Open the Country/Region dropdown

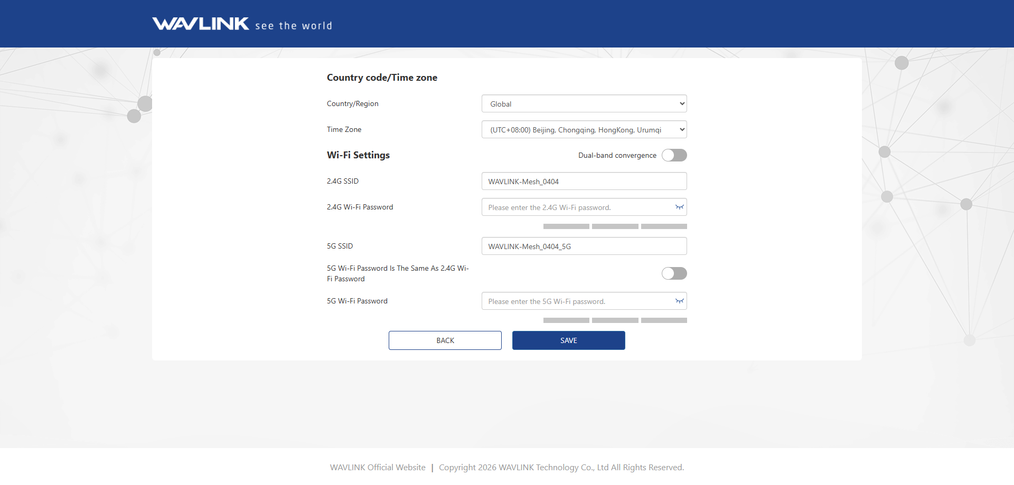(x=584, y=104)
